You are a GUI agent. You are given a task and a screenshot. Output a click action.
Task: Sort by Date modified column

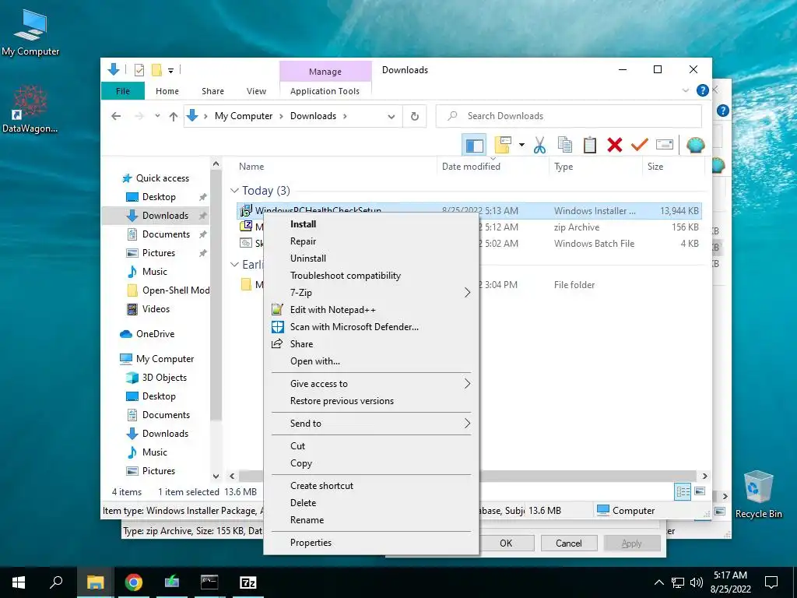(x=471, y=167)
